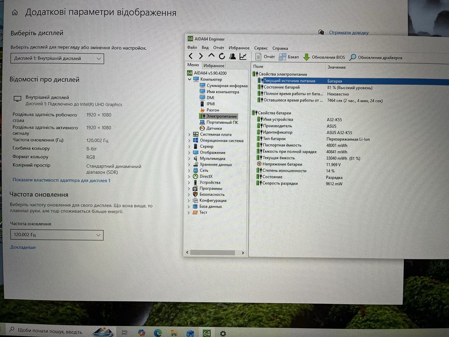Select the База данных tree item
This screenshot has width=449, height=337.
tap(207, 207)
